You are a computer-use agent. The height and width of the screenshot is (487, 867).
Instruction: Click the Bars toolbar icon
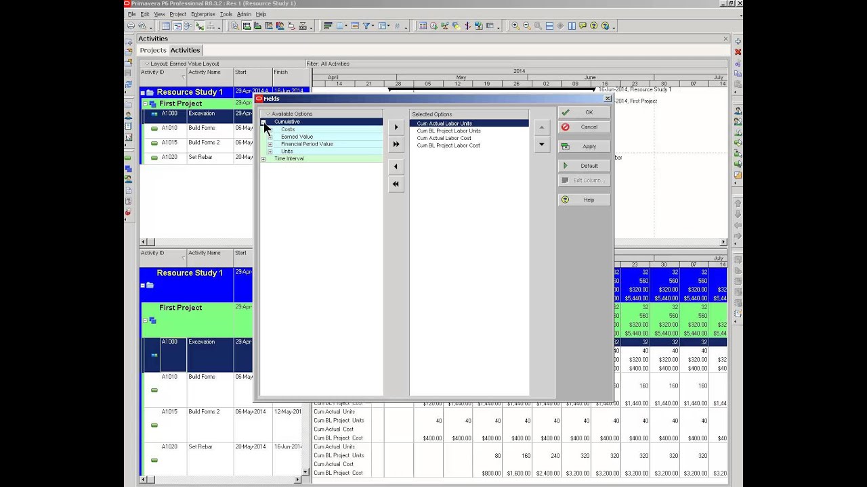point(327,26)
